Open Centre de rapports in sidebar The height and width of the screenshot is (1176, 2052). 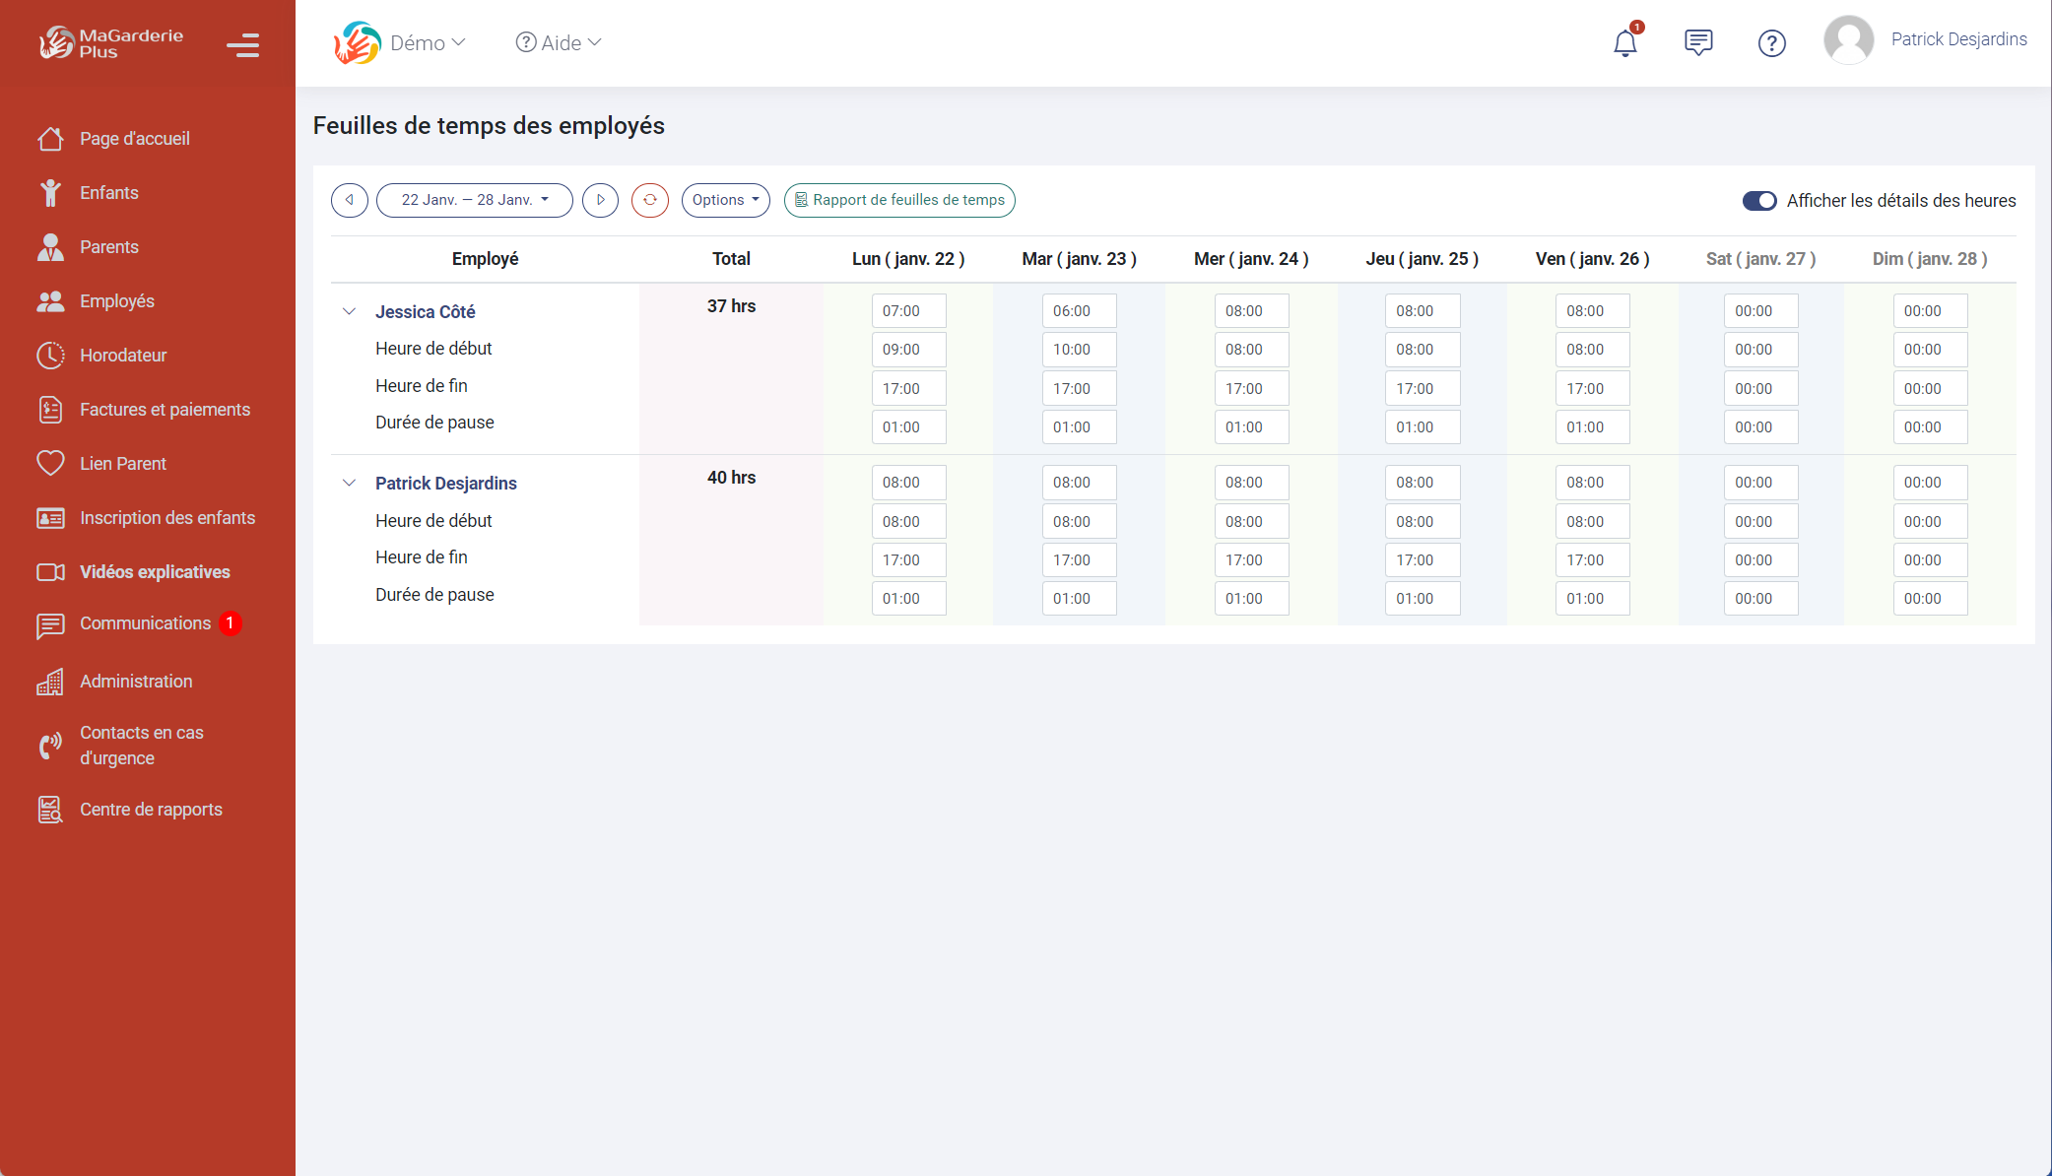[x=151, y=810]
